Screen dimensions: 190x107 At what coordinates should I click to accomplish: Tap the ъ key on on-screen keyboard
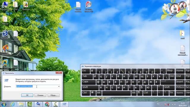[x=160, y=77]
